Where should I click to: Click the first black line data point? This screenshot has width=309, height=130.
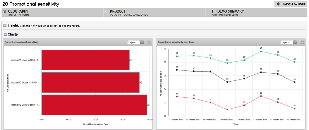(x=177, y=70)
